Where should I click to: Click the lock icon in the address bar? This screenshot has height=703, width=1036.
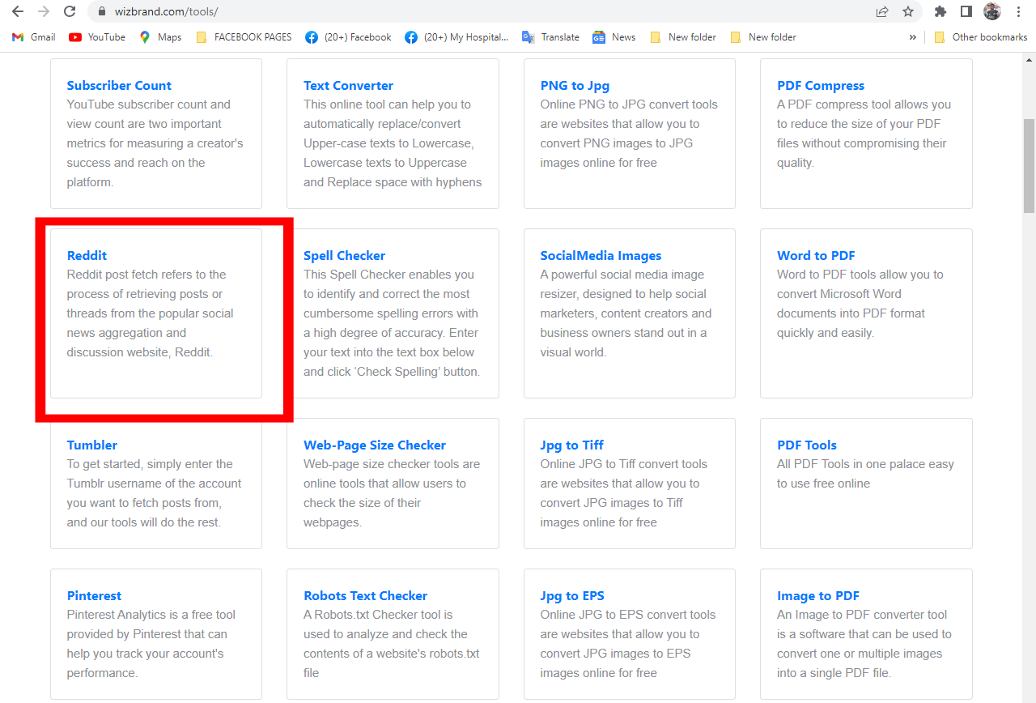(x=101, y=11)
